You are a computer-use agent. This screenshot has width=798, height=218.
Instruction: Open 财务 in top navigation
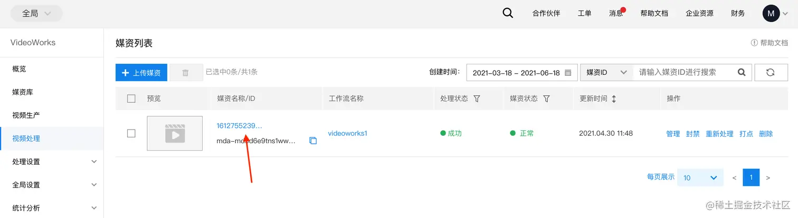[x=738, y=14]
